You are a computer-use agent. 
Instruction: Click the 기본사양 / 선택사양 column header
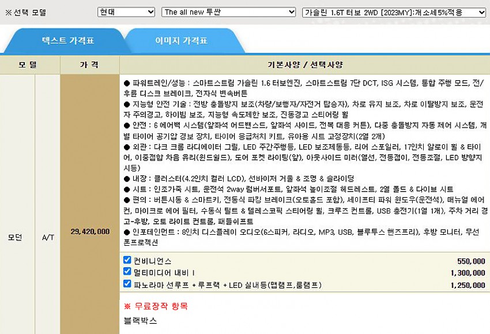pos(304,65)
